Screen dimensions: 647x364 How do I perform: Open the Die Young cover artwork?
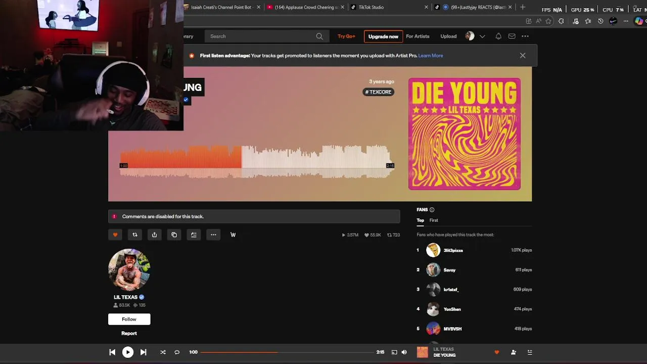[x=465, y=134]
